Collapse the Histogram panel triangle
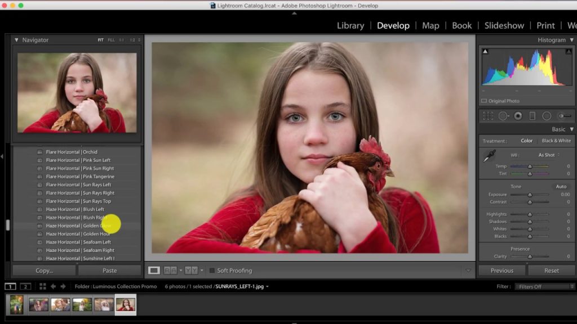The image size is (577, 324). (x=572, y=40)
